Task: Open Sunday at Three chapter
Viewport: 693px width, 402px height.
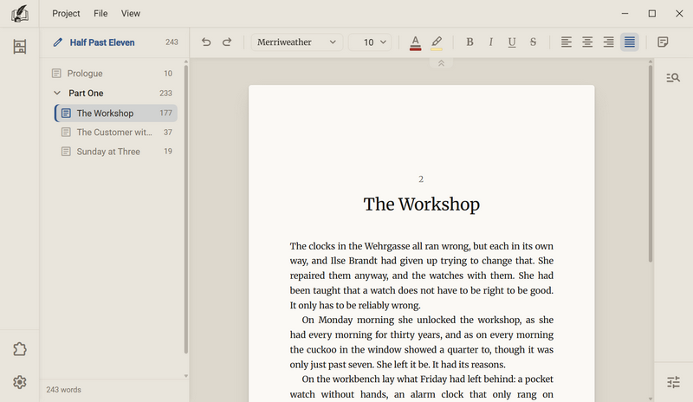Action: tap(116, 152)
